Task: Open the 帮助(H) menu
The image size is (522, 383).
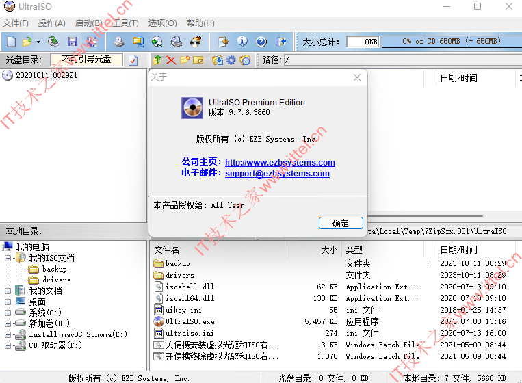Action: tap(200, 23)
